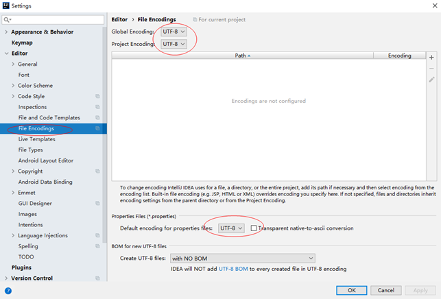The width and height of the screenshot is (441, 299).
Task: Click project-level icon beside File and Code Templates
Action: [x=97, y=117]
